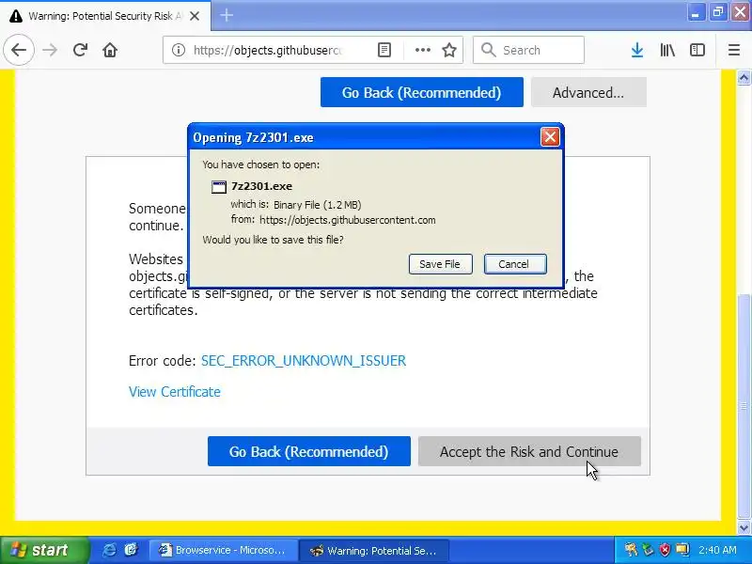Open the View Certificate link
Screen dimensions: 752x564
(175, 392)
